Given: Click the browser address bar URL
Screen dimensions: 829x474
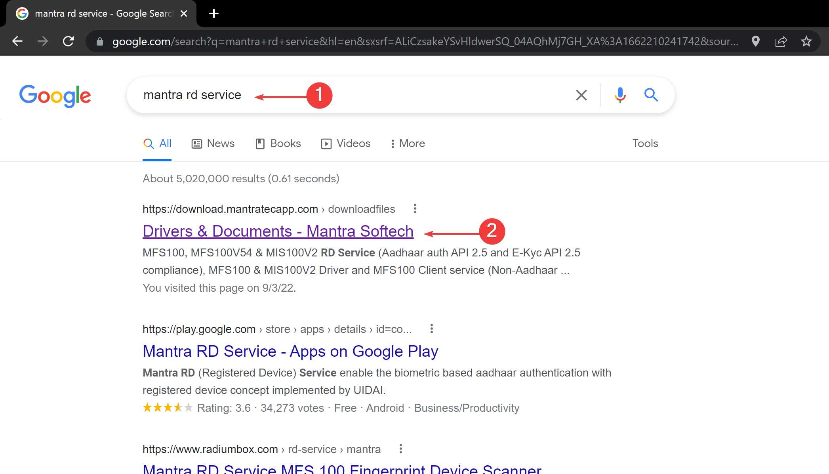Looking at the screenshot, I should coord(425,42).
